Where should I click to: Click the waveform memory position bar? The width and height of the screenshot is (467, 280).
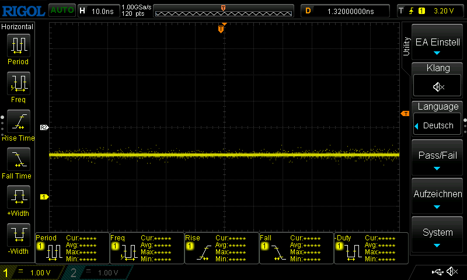point(224,11)
